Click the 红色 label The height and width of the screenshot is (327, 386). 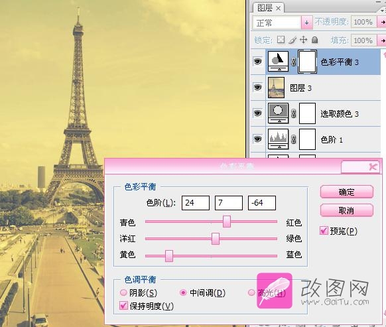click(x=294, y=223)
